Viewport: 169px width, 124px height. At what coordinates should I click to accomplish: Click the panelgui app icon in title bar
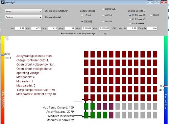3,2
